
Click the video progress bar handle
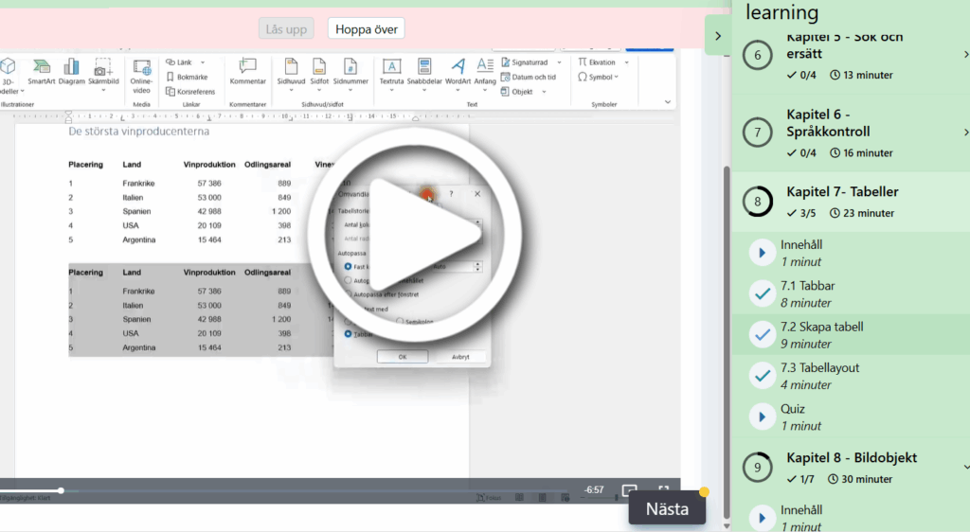[61, 490]
